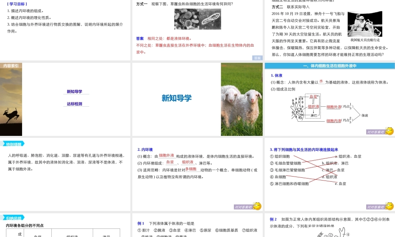
Task: Click the tissue diagram in 例 2 slide
Action: (333, 233)
